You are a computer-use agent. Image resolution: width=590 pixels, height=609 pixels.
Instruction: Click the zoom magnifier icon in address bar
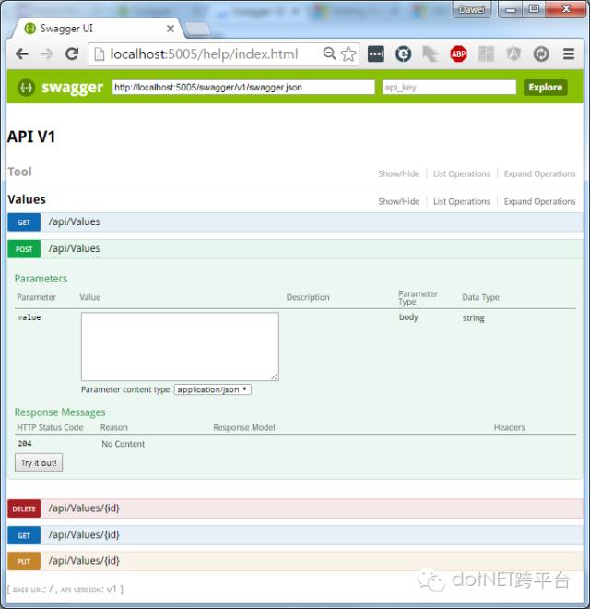[329, 54]
